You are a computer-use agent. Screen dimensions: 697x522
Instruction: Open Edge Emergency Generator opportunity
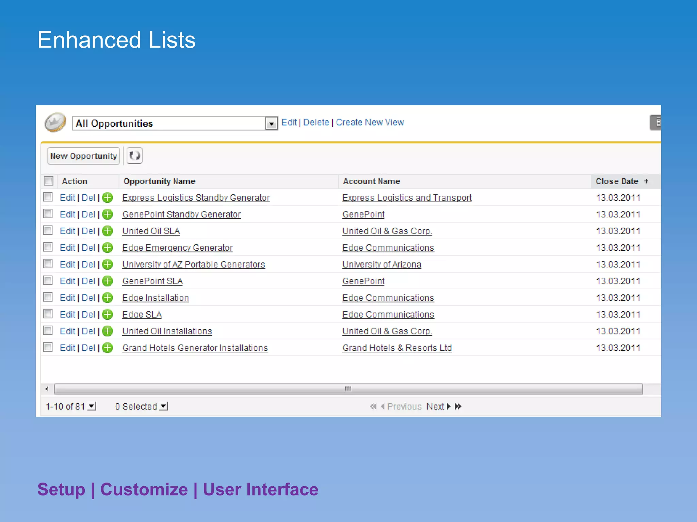178,248
